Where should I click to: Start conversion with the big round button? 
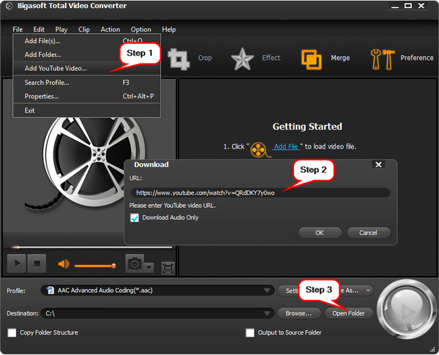tap(405, 309)
